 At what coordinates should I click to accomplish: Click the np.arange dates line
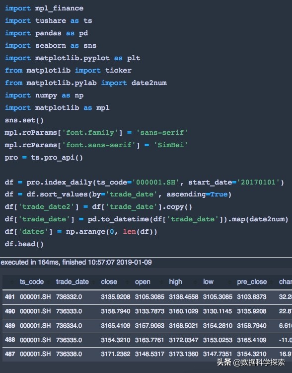[x=81, y=231]
